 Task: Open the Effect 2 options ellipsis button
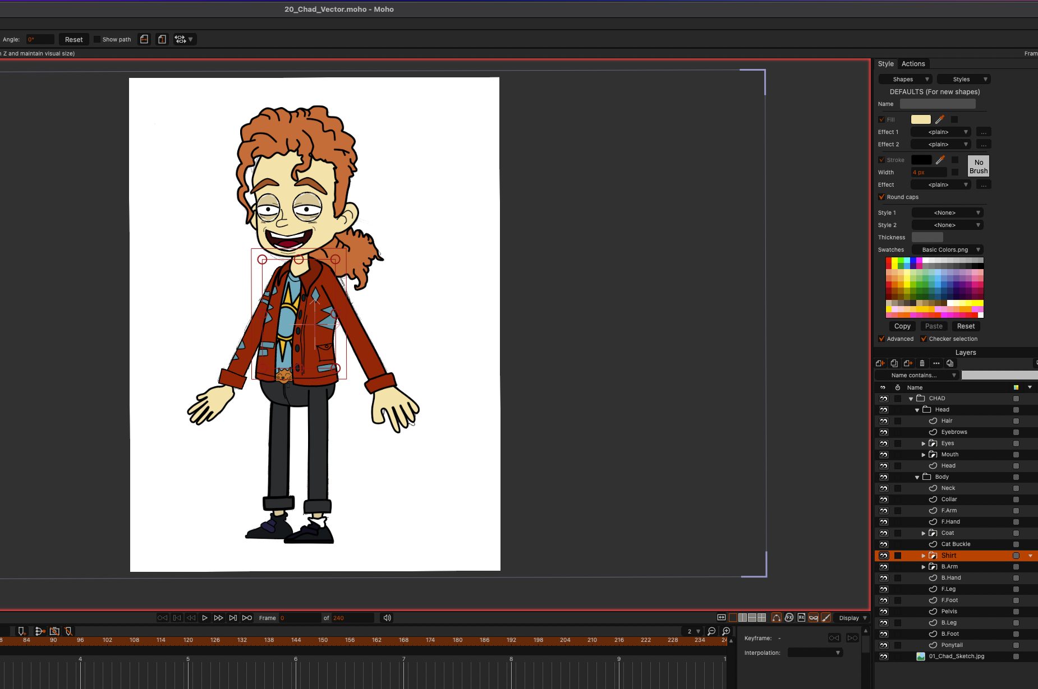(984, 144)
